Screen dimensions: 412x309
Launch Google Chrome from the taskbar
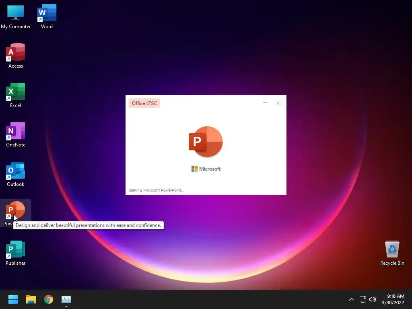49,299
